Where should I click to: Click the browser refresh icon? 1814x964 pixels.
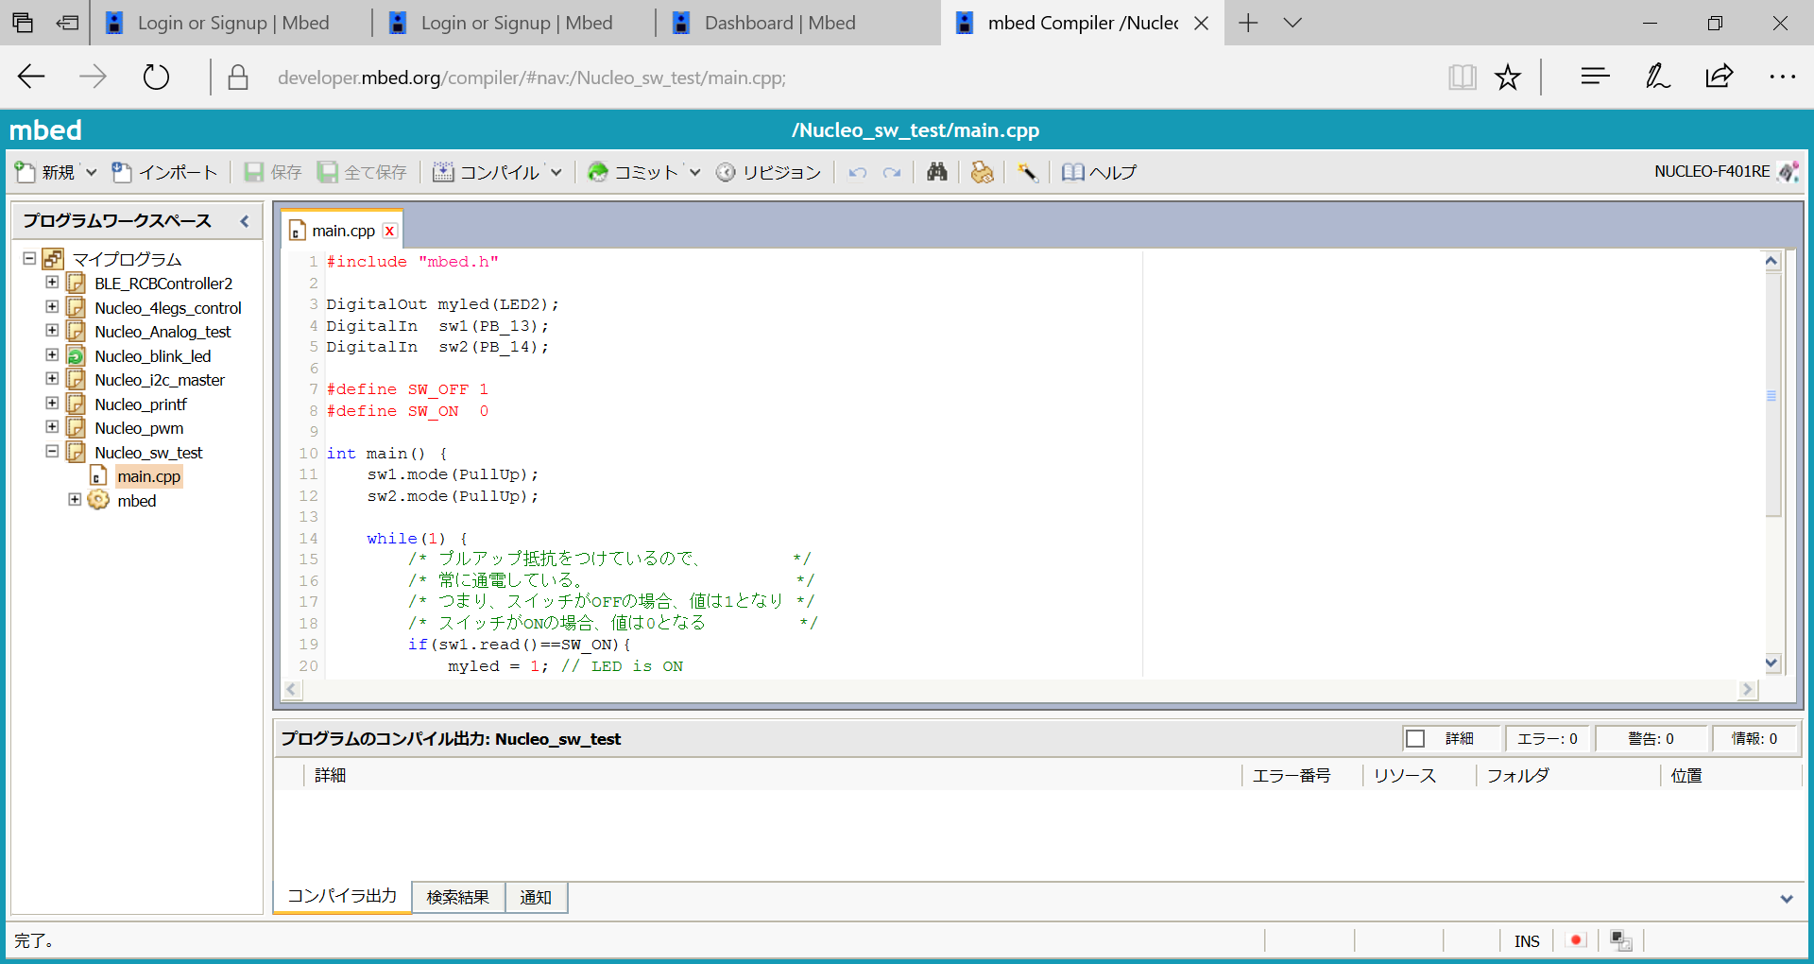pos(156,77)
